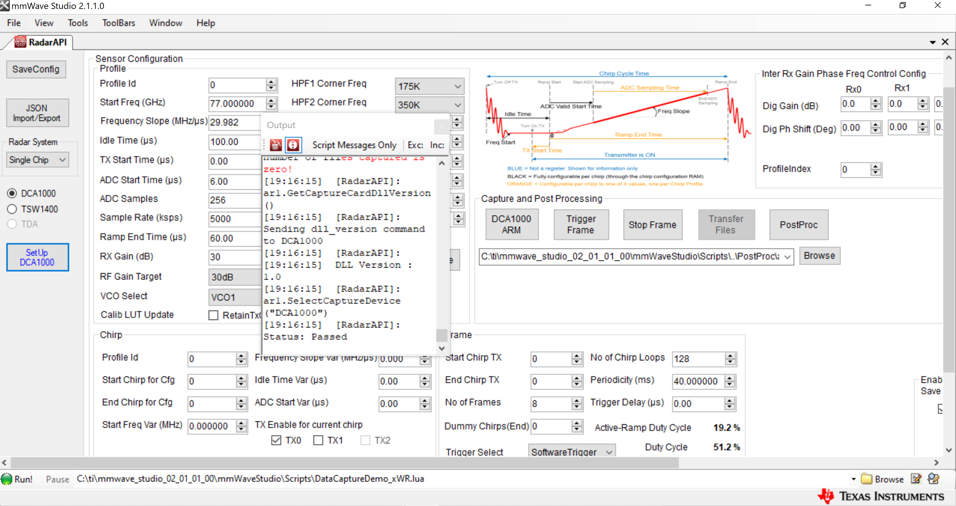Viewport: 956px width, 506px height.
Task: Open HPF1 Corner Freq dropdown
Action: pos(429,86)
